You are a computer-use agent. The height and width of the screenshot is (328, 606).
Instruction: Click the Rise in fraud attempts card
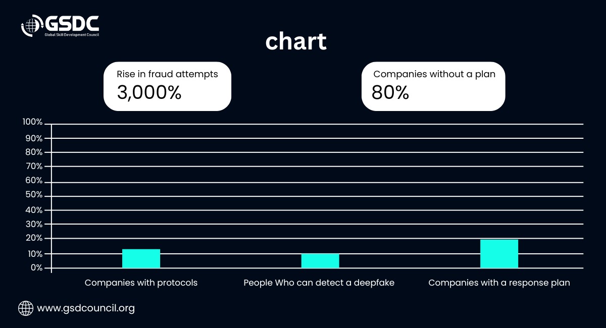(x=167, y=86)
